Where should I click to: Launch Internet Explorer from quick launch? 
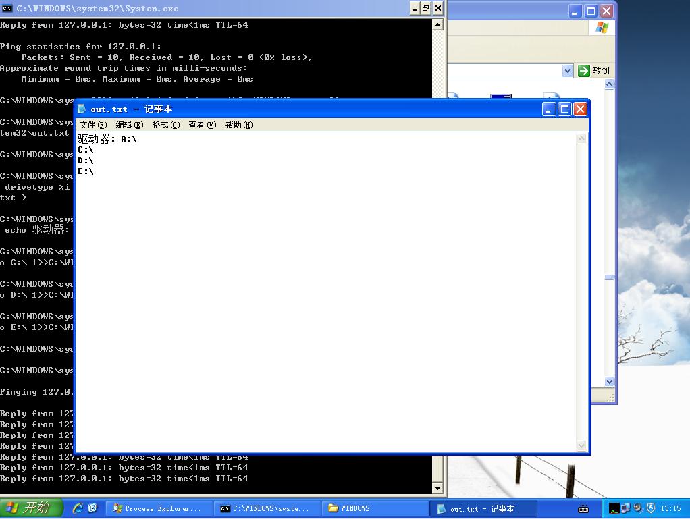pos(78,508)
